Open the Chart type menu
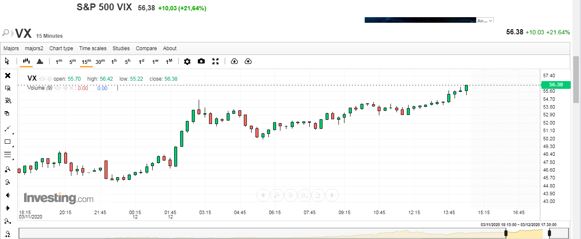 click(x=61, y=48)
